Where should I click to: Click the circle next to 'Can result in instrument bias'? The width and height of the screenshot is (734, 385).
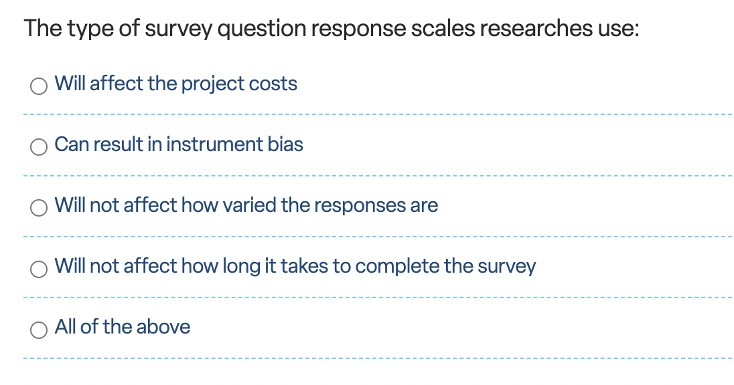[38, 146]
